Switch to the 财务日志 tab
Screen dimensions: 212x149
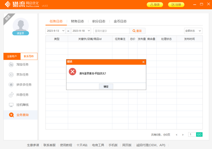pyautogui.click(x=77, y=21)
